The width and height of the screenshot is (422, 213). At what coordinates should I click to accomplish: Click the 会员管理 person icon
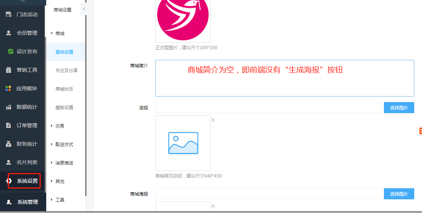pos(9,33)
